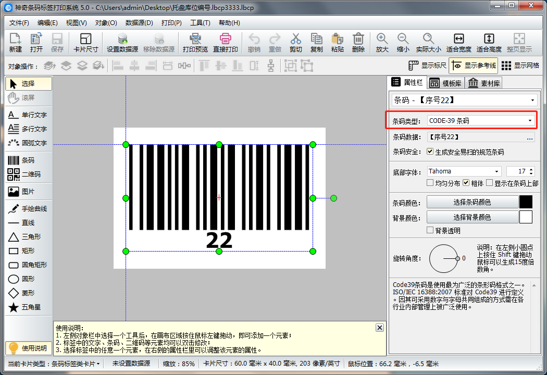
Task: Open 当前卡片类型 card type dropdown
Action: [x=54, y=364]
